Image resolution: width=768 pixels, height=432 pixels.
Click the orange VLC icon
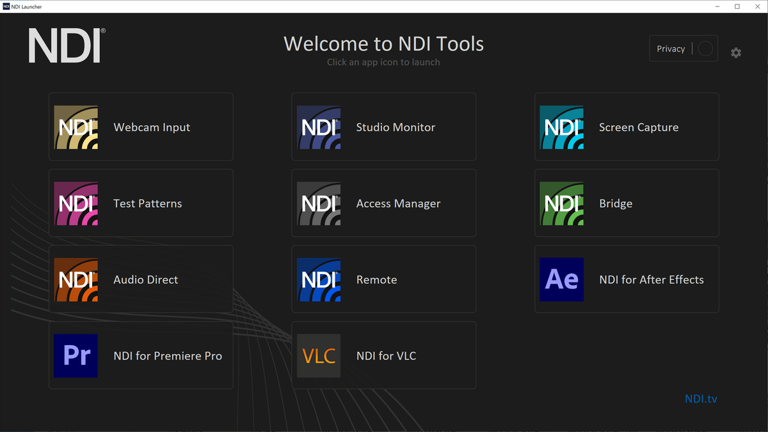pyautogui.click(x=319, y=356)
